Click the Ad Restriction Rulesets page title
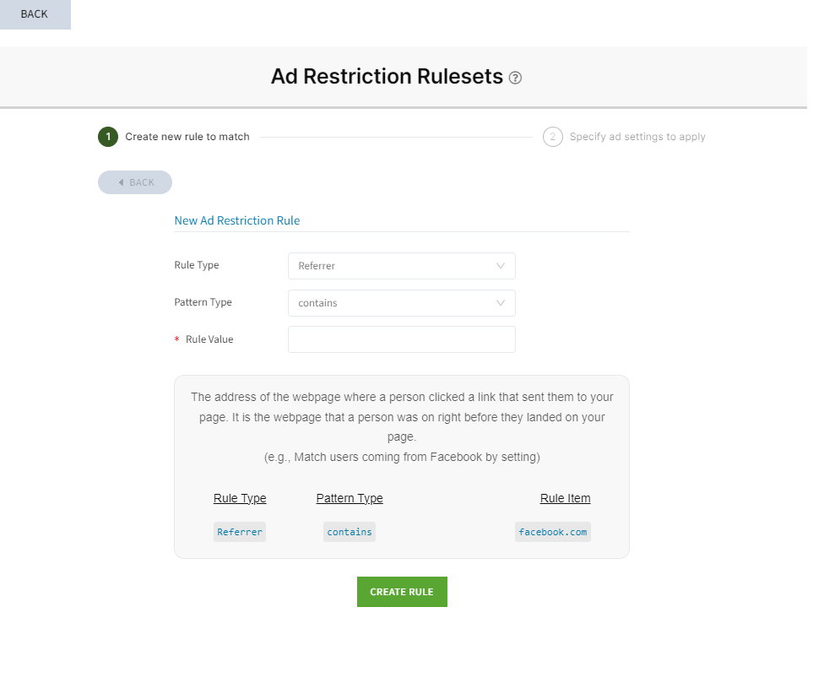 pyautogui.click(x=387, y=77)
